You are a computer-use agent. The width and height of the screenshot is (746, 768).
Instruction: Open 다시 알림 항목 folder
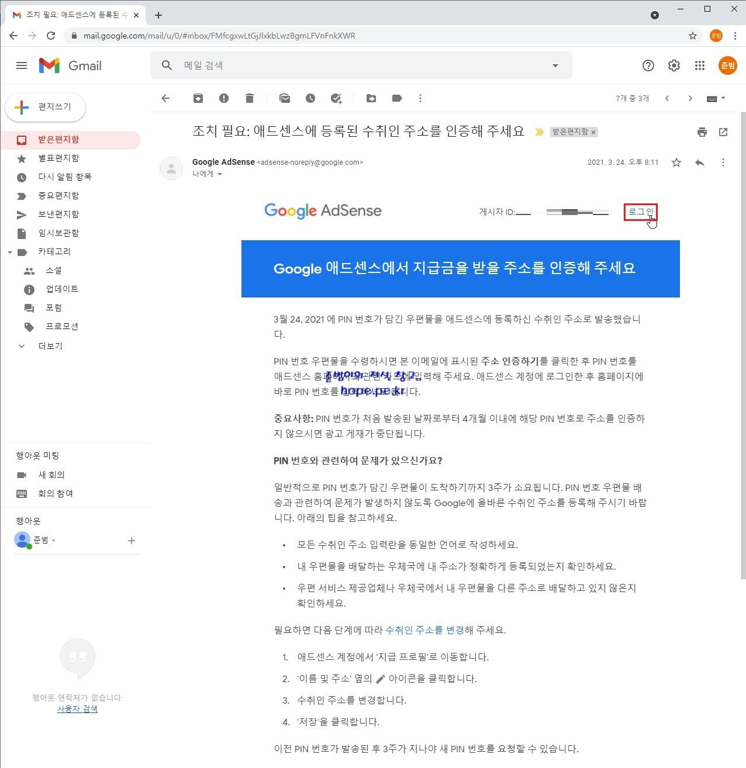pos(70,177)
